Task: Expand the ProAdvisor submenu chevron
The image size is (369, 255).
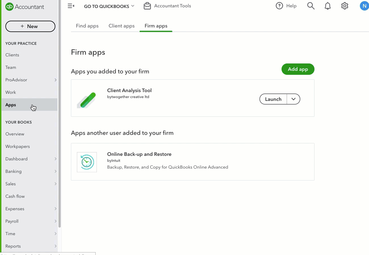Action: tap(56, 80)
